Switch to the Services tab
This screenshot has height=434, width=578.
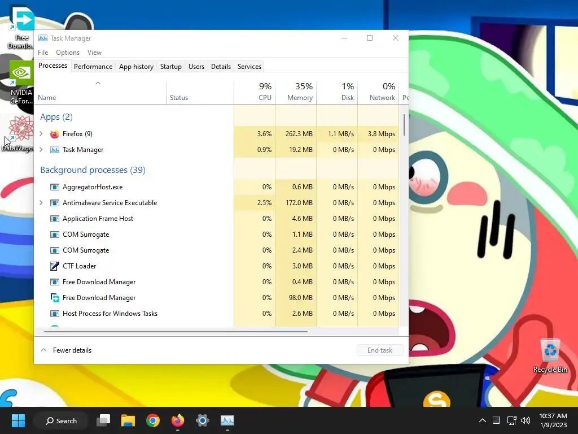pyautogui.click(x=249, y=67)
